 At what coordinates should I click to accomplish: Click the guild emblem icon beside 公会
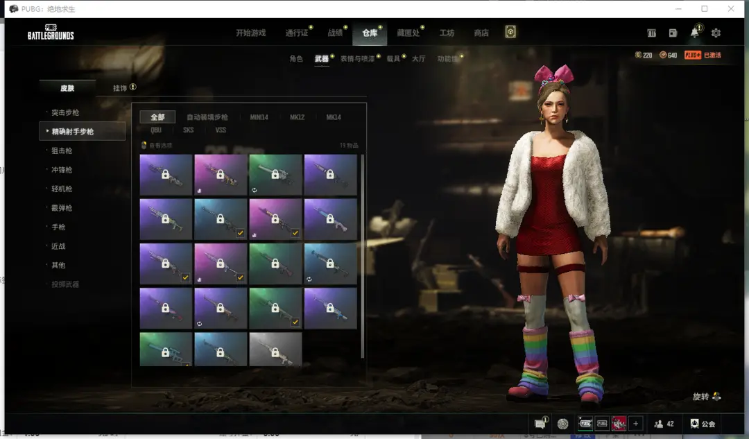point(694,424)
